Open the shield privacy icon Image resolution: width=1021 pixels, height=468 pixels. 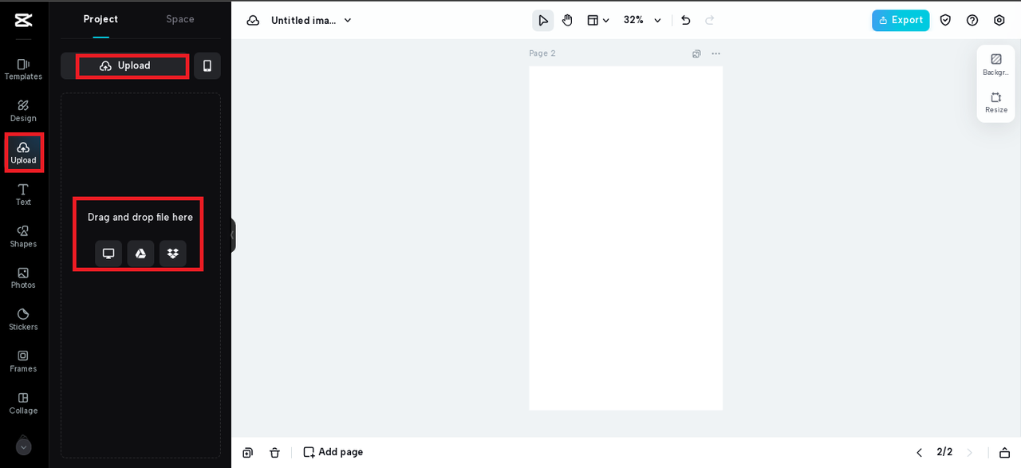[945, 20]
